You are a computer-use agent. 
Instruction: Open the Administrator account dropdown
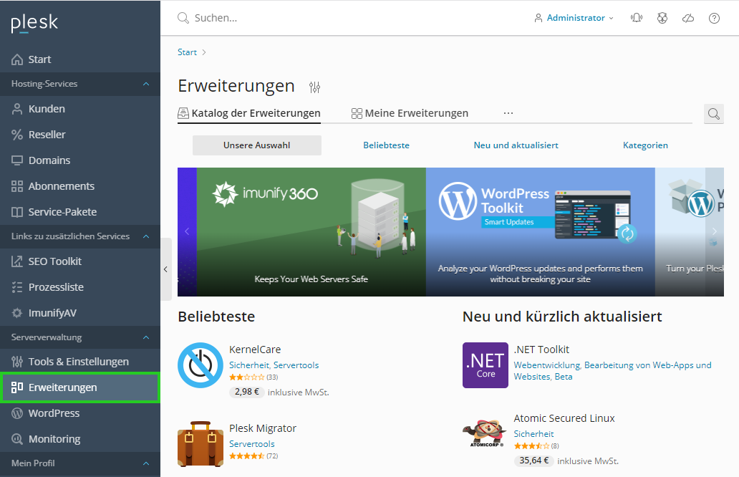click(574, 18)
